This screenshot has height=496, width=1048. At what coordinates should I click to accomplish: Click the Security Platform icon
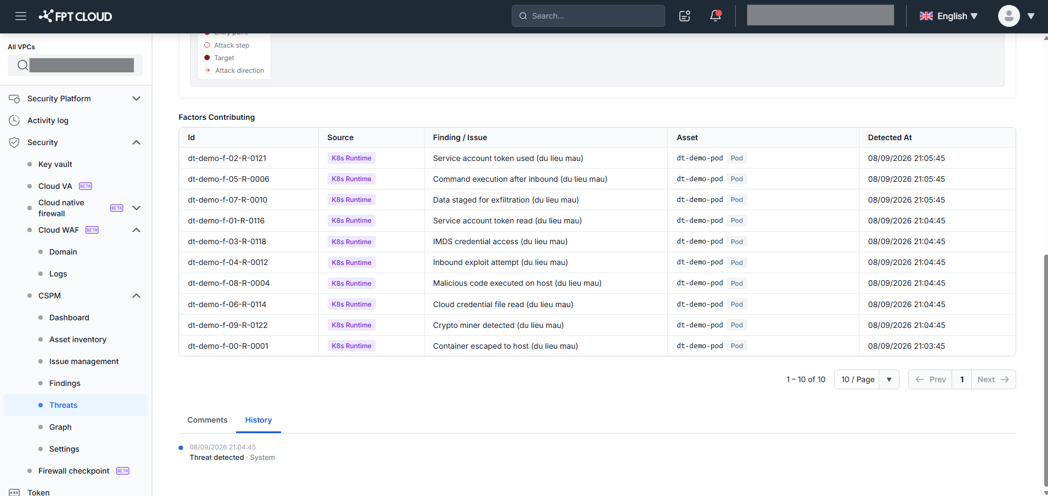[14, 99]
